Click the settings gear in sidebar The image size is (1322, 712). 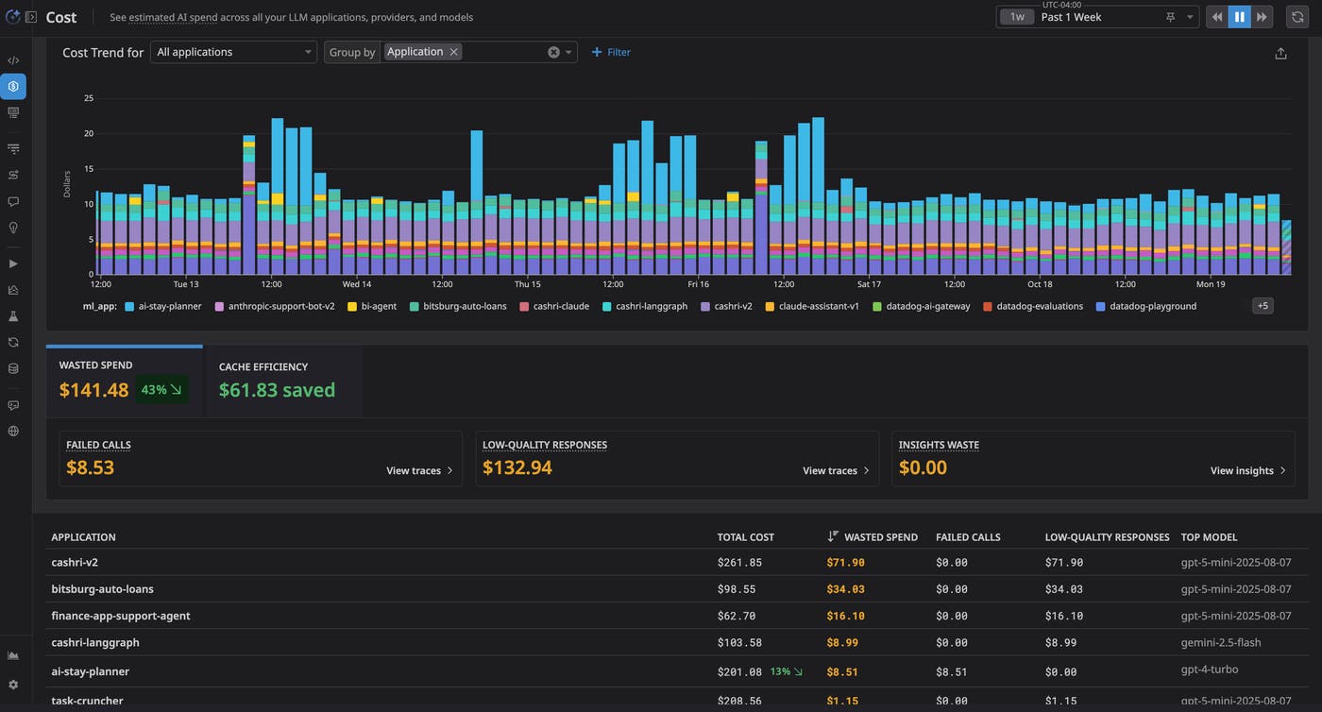click(13, 685)
